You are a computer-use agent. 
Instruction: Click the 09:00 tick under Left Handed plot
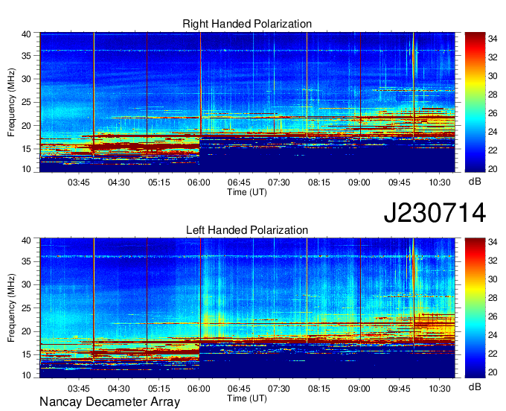pos(359,389)
